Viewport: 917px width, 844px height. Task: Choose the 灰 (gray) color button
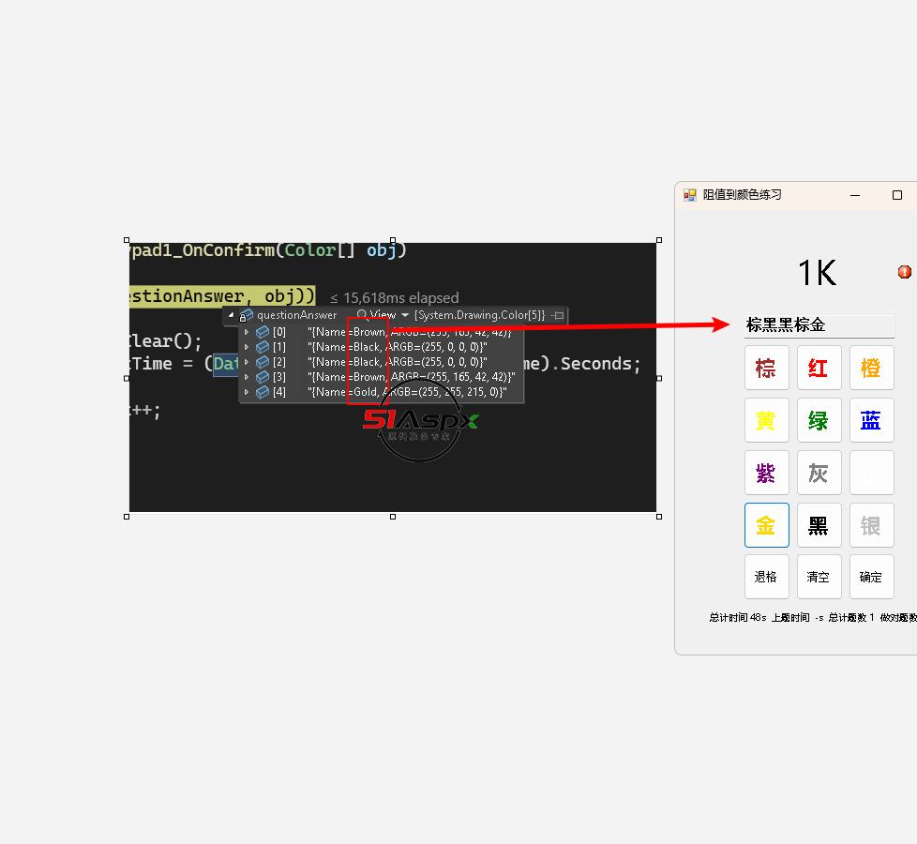[x=819, y=473]
